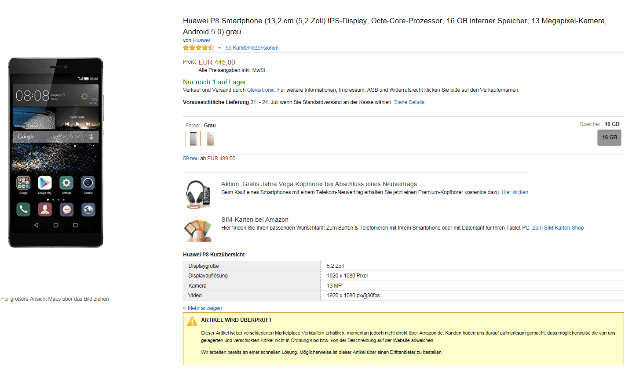Click the star rating icons
The image size is (632, 371).
[199, 48]
